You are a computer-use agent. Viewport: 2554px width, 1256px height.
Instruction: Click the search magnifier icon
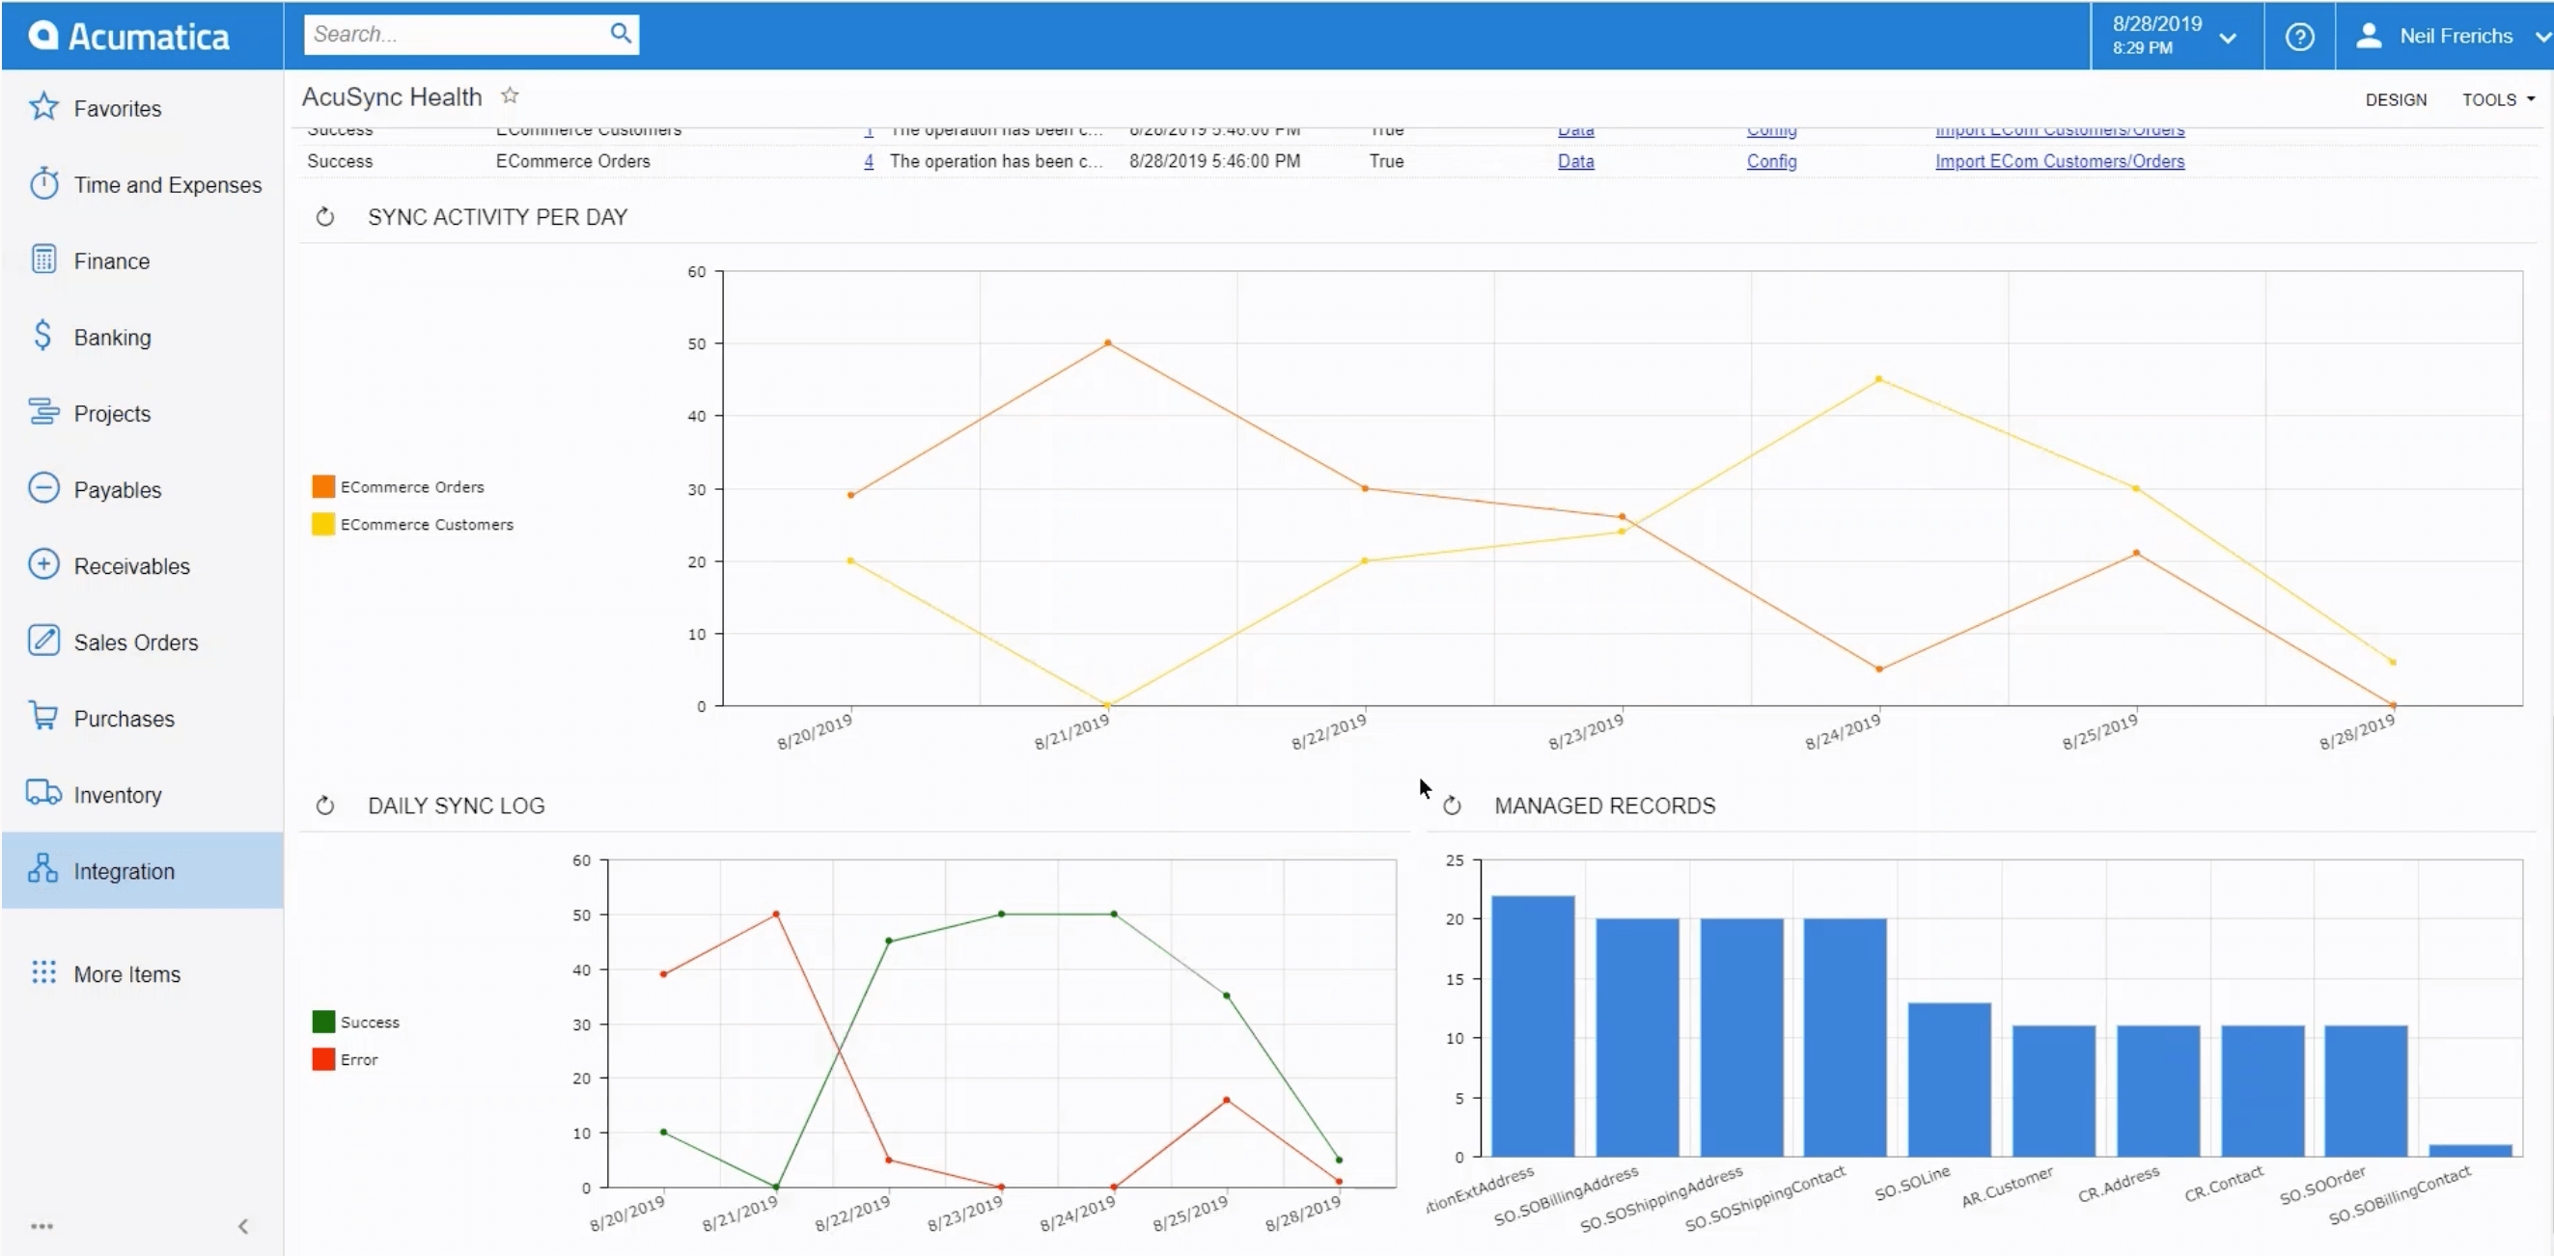pyautogui.click(x=621, y=34)
